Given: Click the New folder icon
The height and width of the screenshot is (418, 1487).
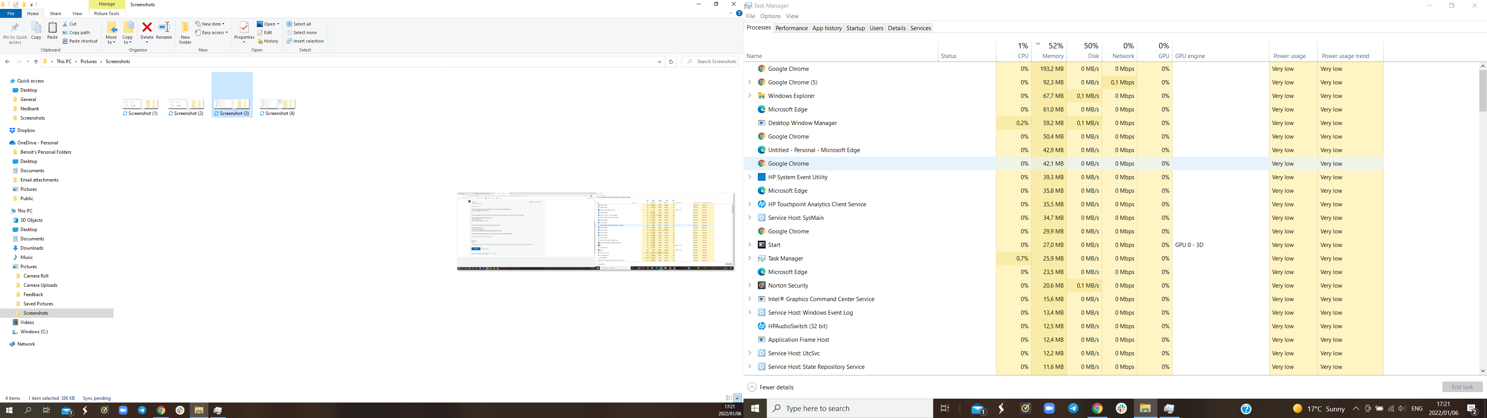Looking at the screenshot, I should 185,33.
